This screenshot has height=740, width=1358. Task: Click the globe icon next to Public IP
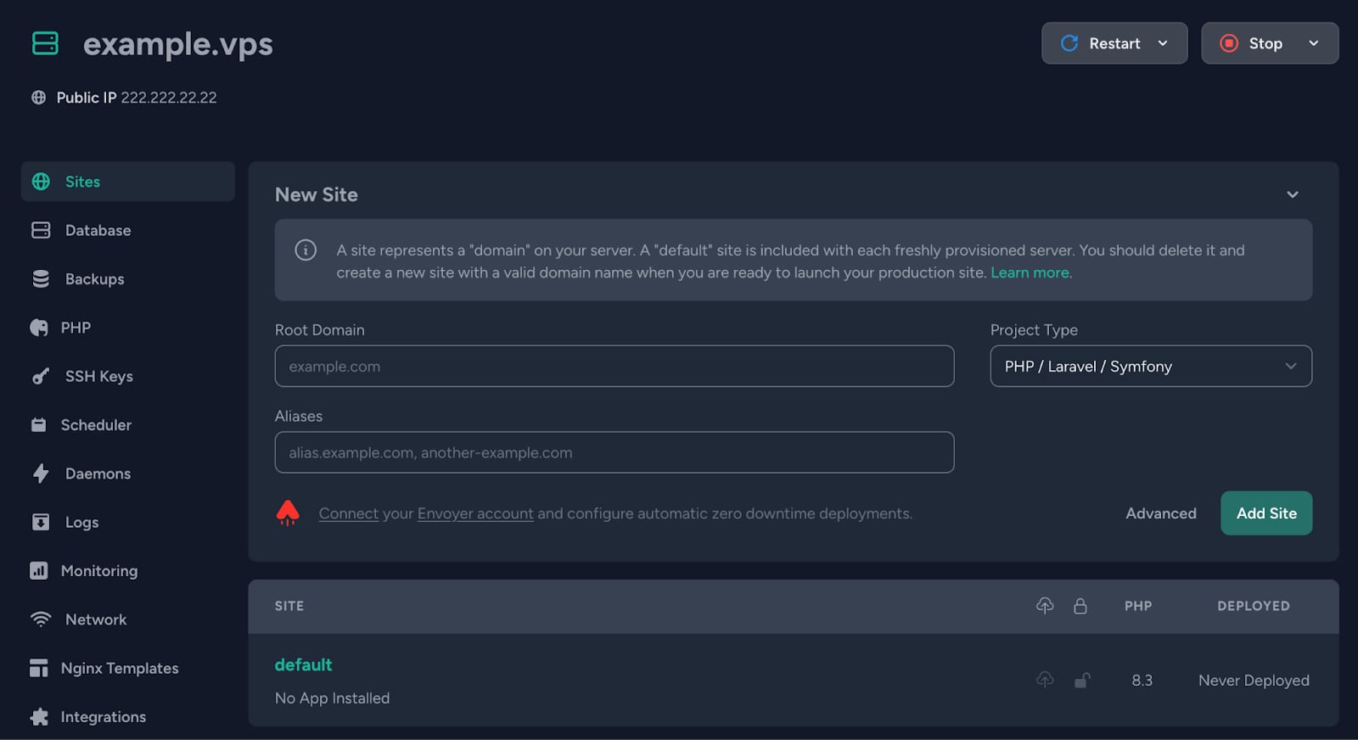[38, 98]
